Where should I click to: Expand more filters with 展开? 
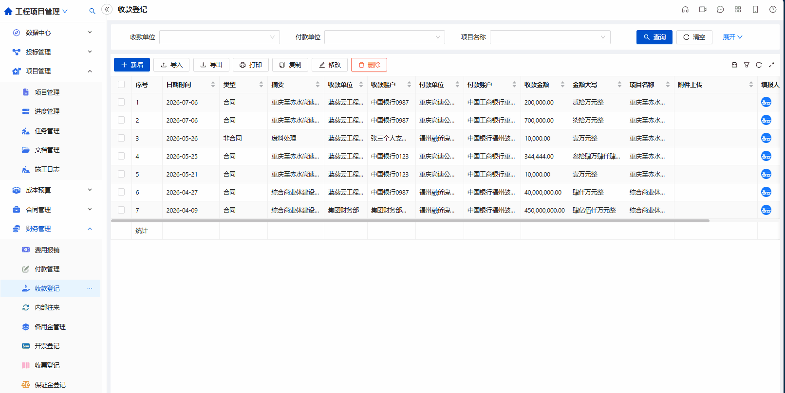pyautogui.click(x=732, y=37)
